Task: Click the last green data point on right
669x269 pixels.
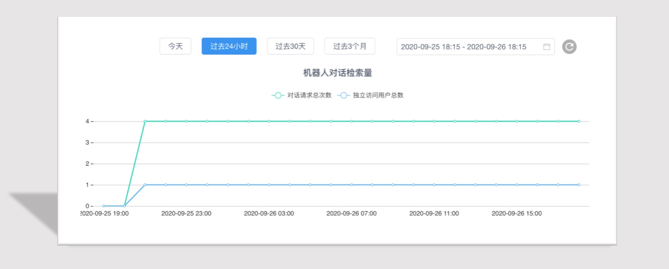Action: 579,121
